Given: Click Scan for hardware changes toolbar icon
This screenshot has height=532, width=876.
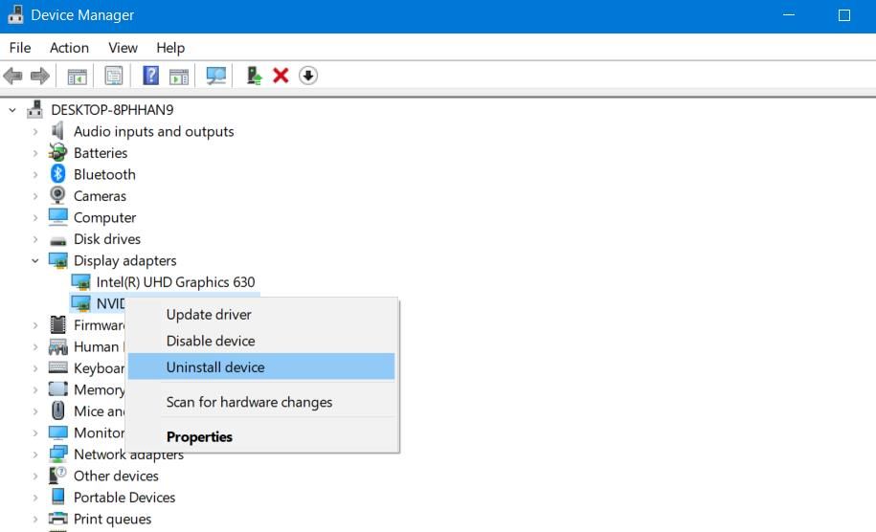Looking at the screenshot, I should coord(216,76).
